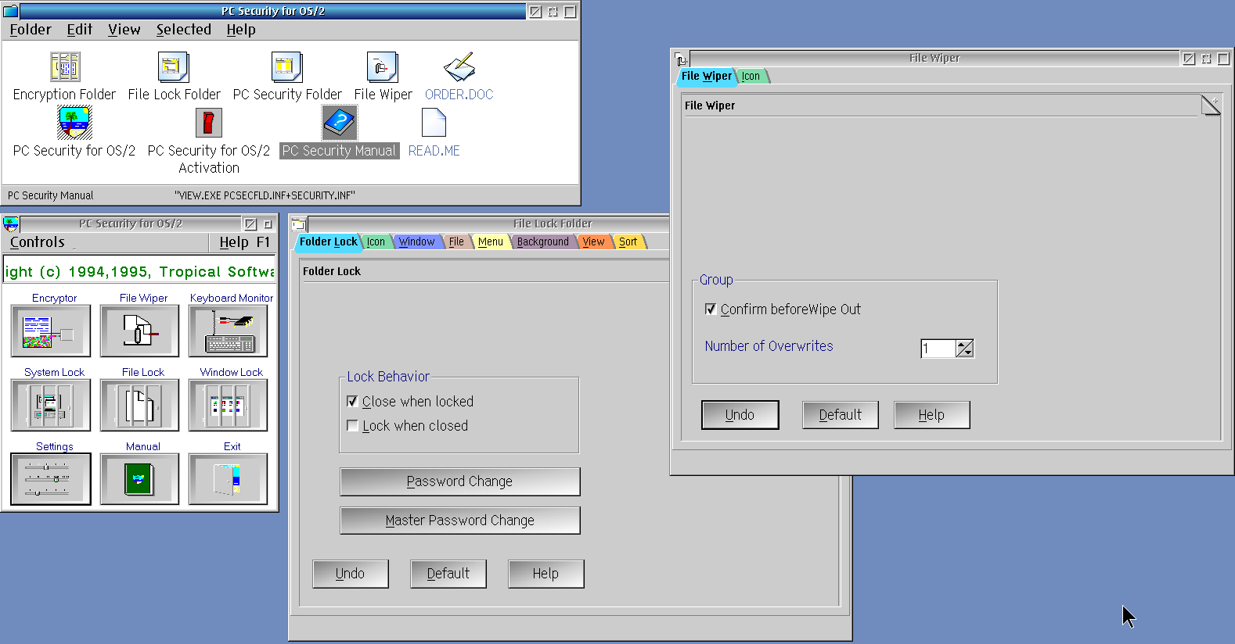Click the Number of Overwrites input field

click(938, 349)
